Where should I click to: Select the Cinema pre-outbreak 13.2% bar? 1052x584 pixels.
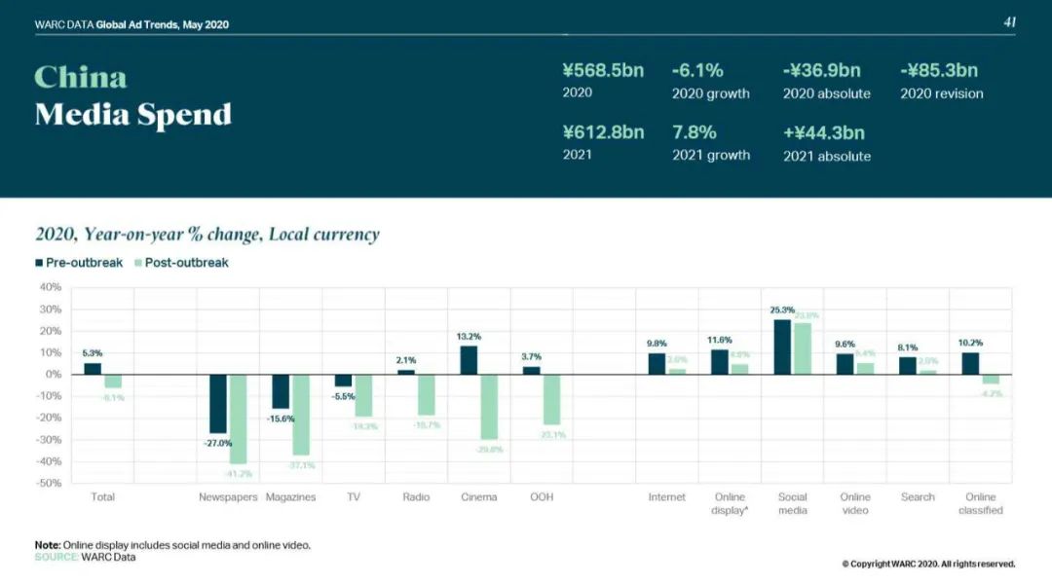(x=469, y=360)
